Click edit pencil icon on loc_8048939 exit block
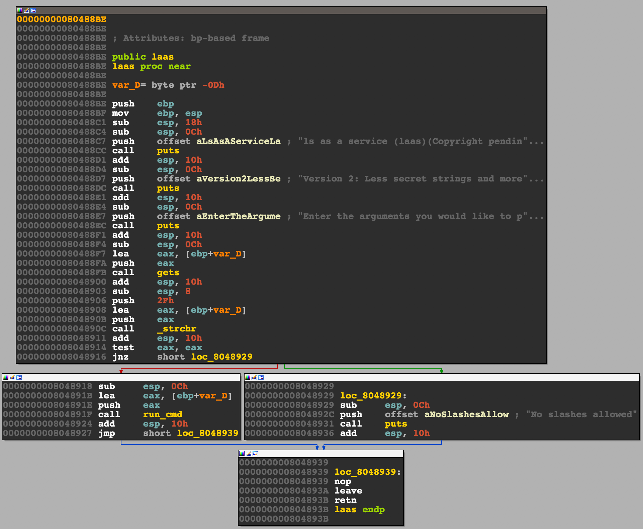Viewport: 643px width, 529px height. (249, 454)
